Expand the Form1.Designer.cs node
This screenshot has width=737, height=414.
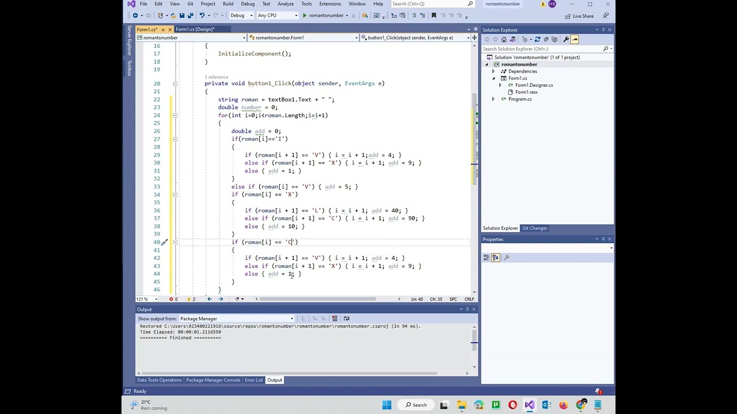[500, 85]
